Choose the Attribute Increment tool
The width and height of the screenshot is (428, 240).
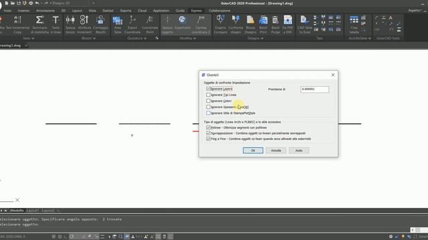pos(84,25)
